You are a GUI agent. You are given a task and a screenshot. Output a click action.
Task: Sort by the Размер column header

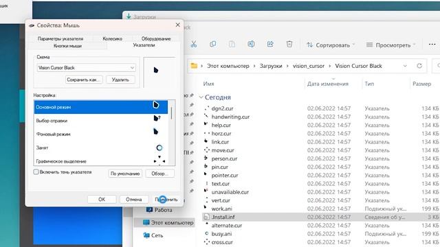point(421,84)
